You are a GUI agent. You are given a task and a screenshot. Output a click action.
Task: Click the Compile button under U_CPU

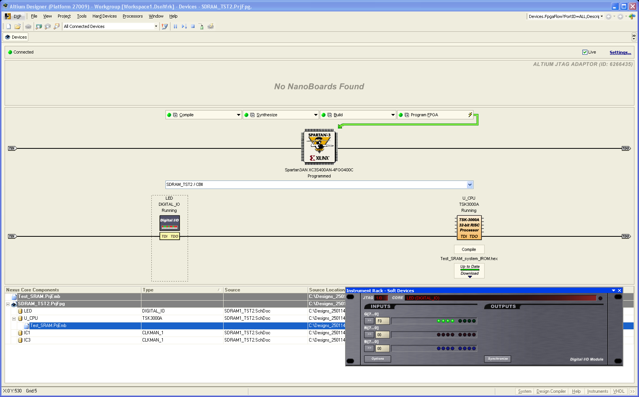pyautogui.click(x=469, y=249)
